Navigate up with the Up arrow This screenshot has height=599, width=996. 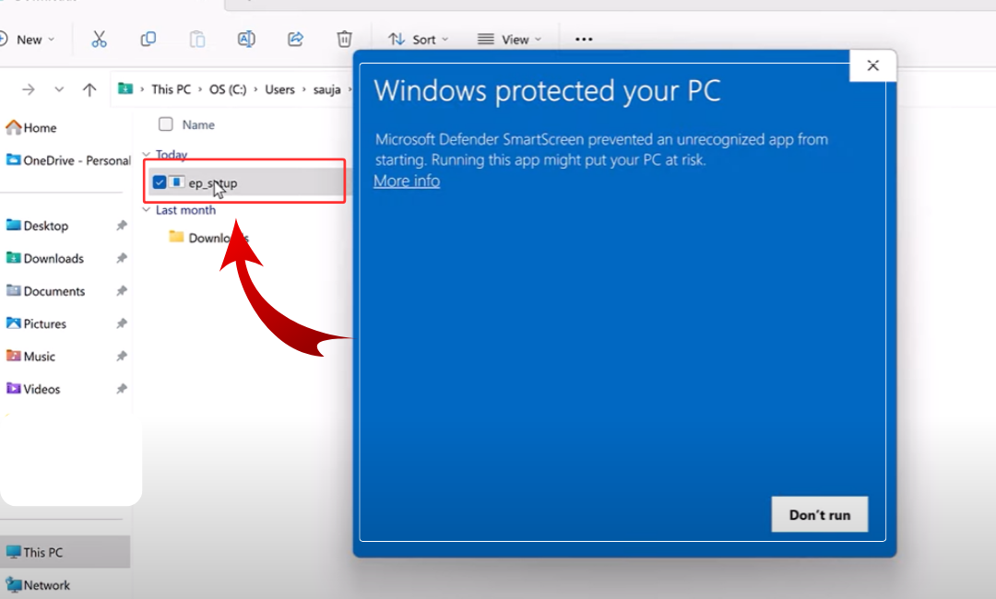pyautogui.click(x=89, y=89)
